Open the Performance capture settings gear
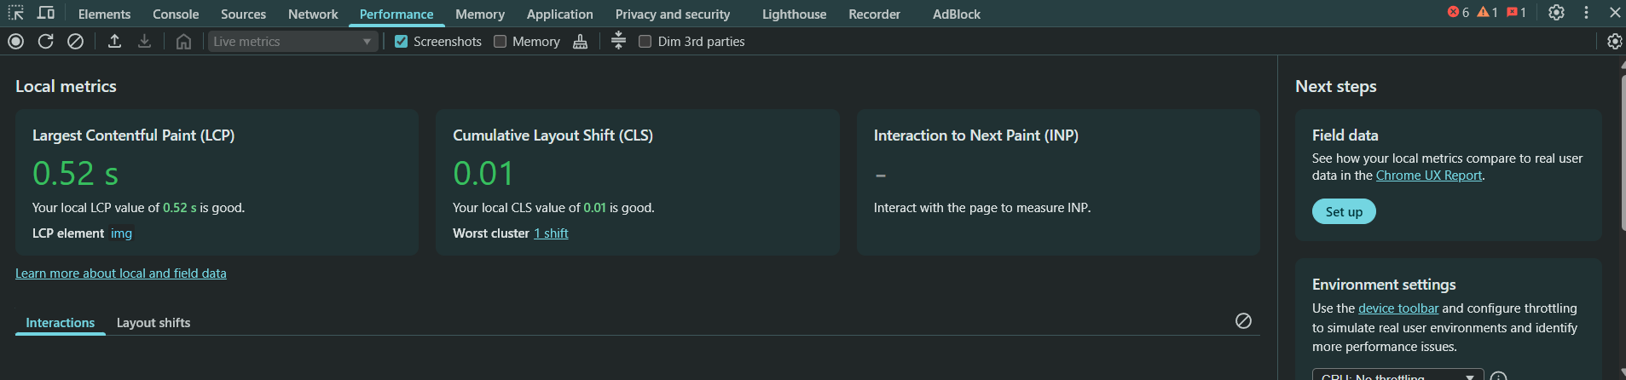The width and height of the screenshot is (1626, 380). tap(1614, 41)
